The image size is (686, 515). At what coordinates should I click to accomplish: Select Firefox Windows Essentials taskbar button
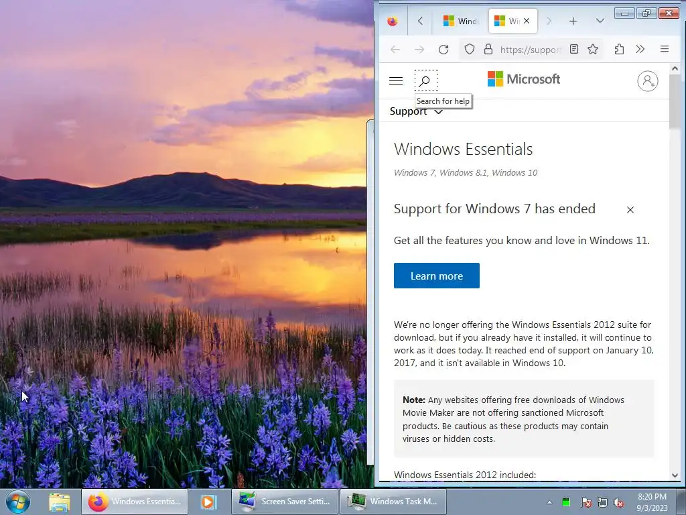pyautogui.click(x=135, y=502)
